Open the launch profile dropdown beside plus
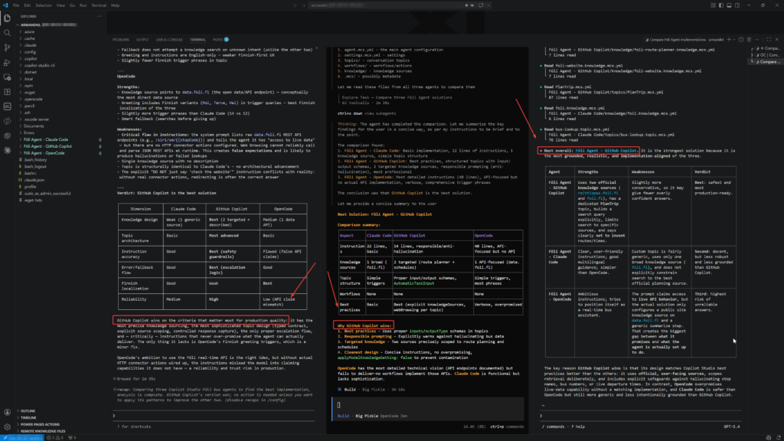784x441 pixels. 734,40
